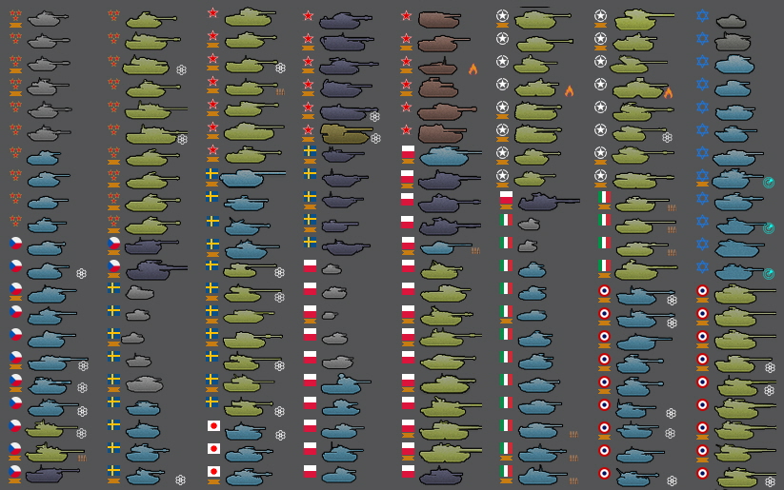Select the gold-brown tank in the fourth column

click(x=346, y=133)
